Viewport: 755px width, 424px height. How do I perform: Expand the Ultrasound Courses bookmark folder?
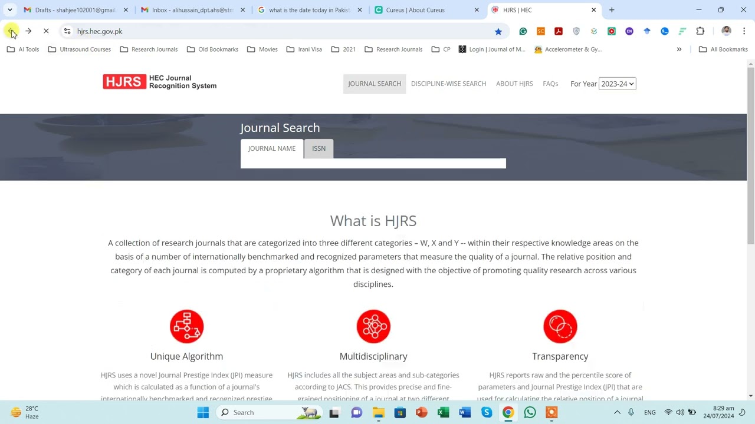point(80,49)
